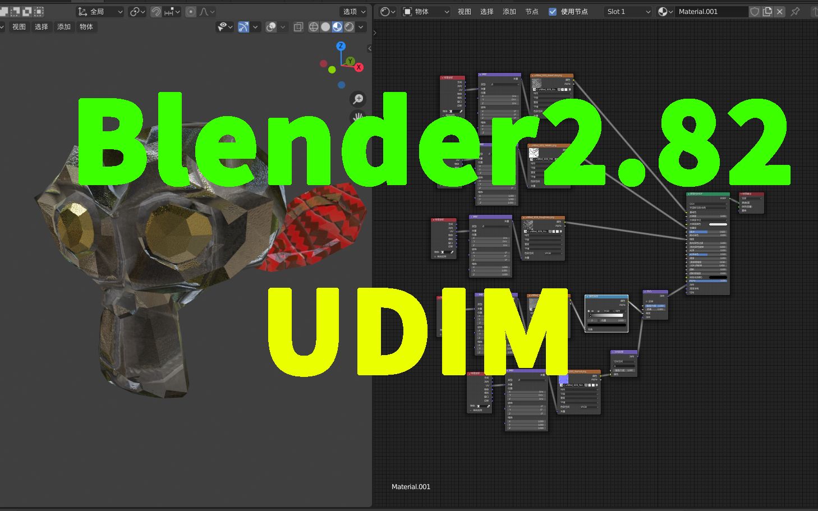The width and height of the screenshot is (818, 511).
Task: Expand the node editor toolbar arrow
Action: [375, 33]
